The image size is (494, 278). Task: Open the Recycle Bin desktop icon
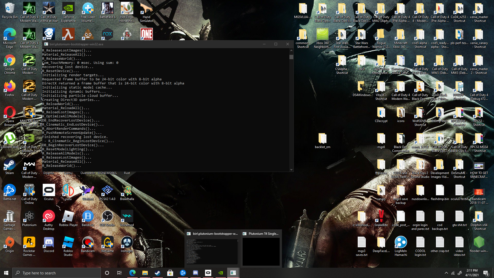pyautogui.click(x=10, y=11)
